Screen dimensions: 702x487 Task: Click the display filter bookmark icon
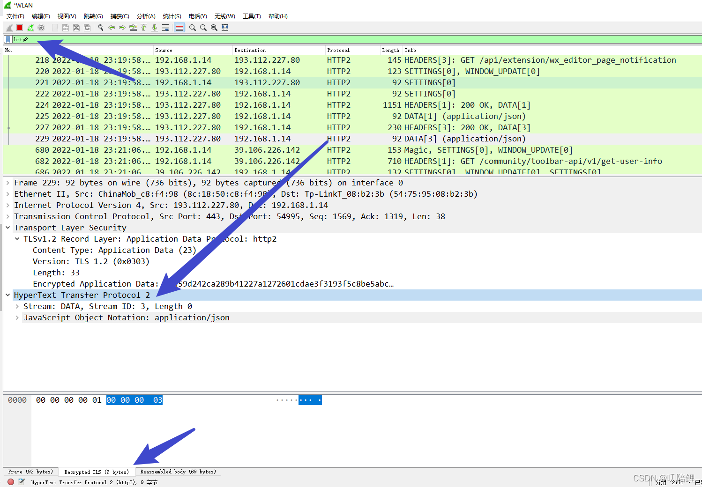(x=8, y=39)
